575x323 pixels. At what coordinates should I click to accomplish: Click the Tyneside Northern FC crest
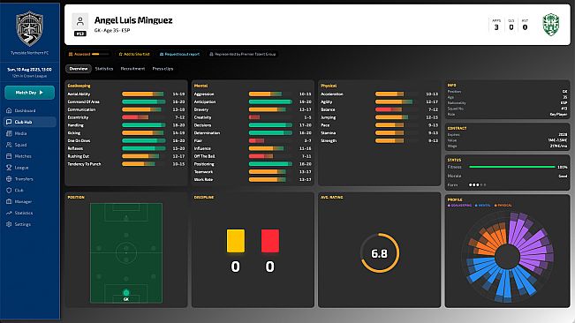30,28
